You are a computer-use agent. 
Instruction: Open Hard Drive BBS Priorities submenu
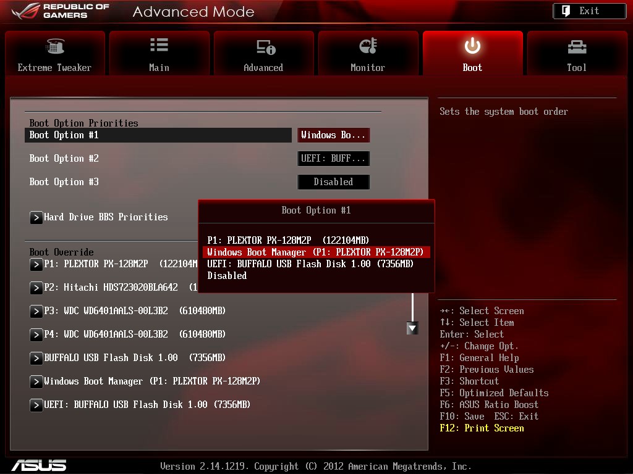click(106, 217)
